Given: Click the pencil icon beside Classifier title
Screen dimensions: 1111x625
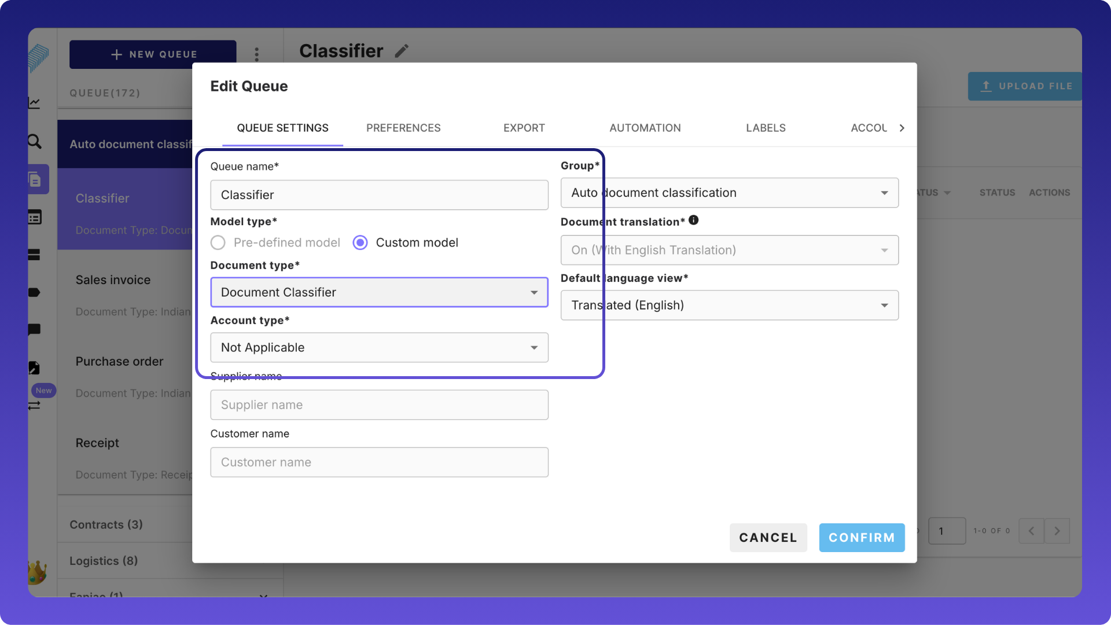Looking at the screenshot, I should tap(402, 51).
